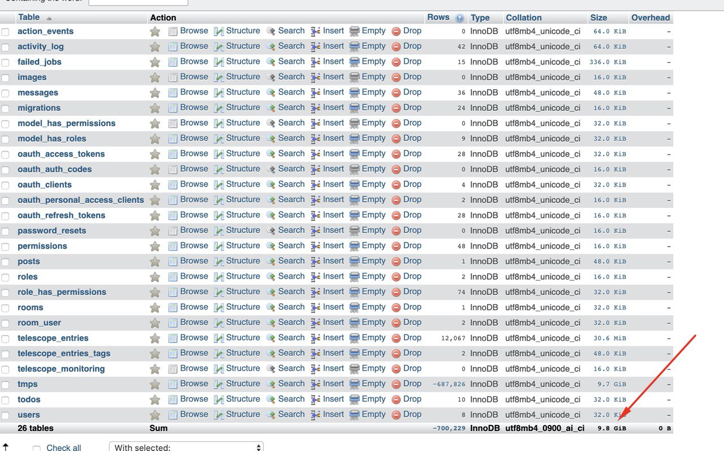Enable the Check all checkbox
Screen dimensions: 724x451
click(x=37, y=448)
